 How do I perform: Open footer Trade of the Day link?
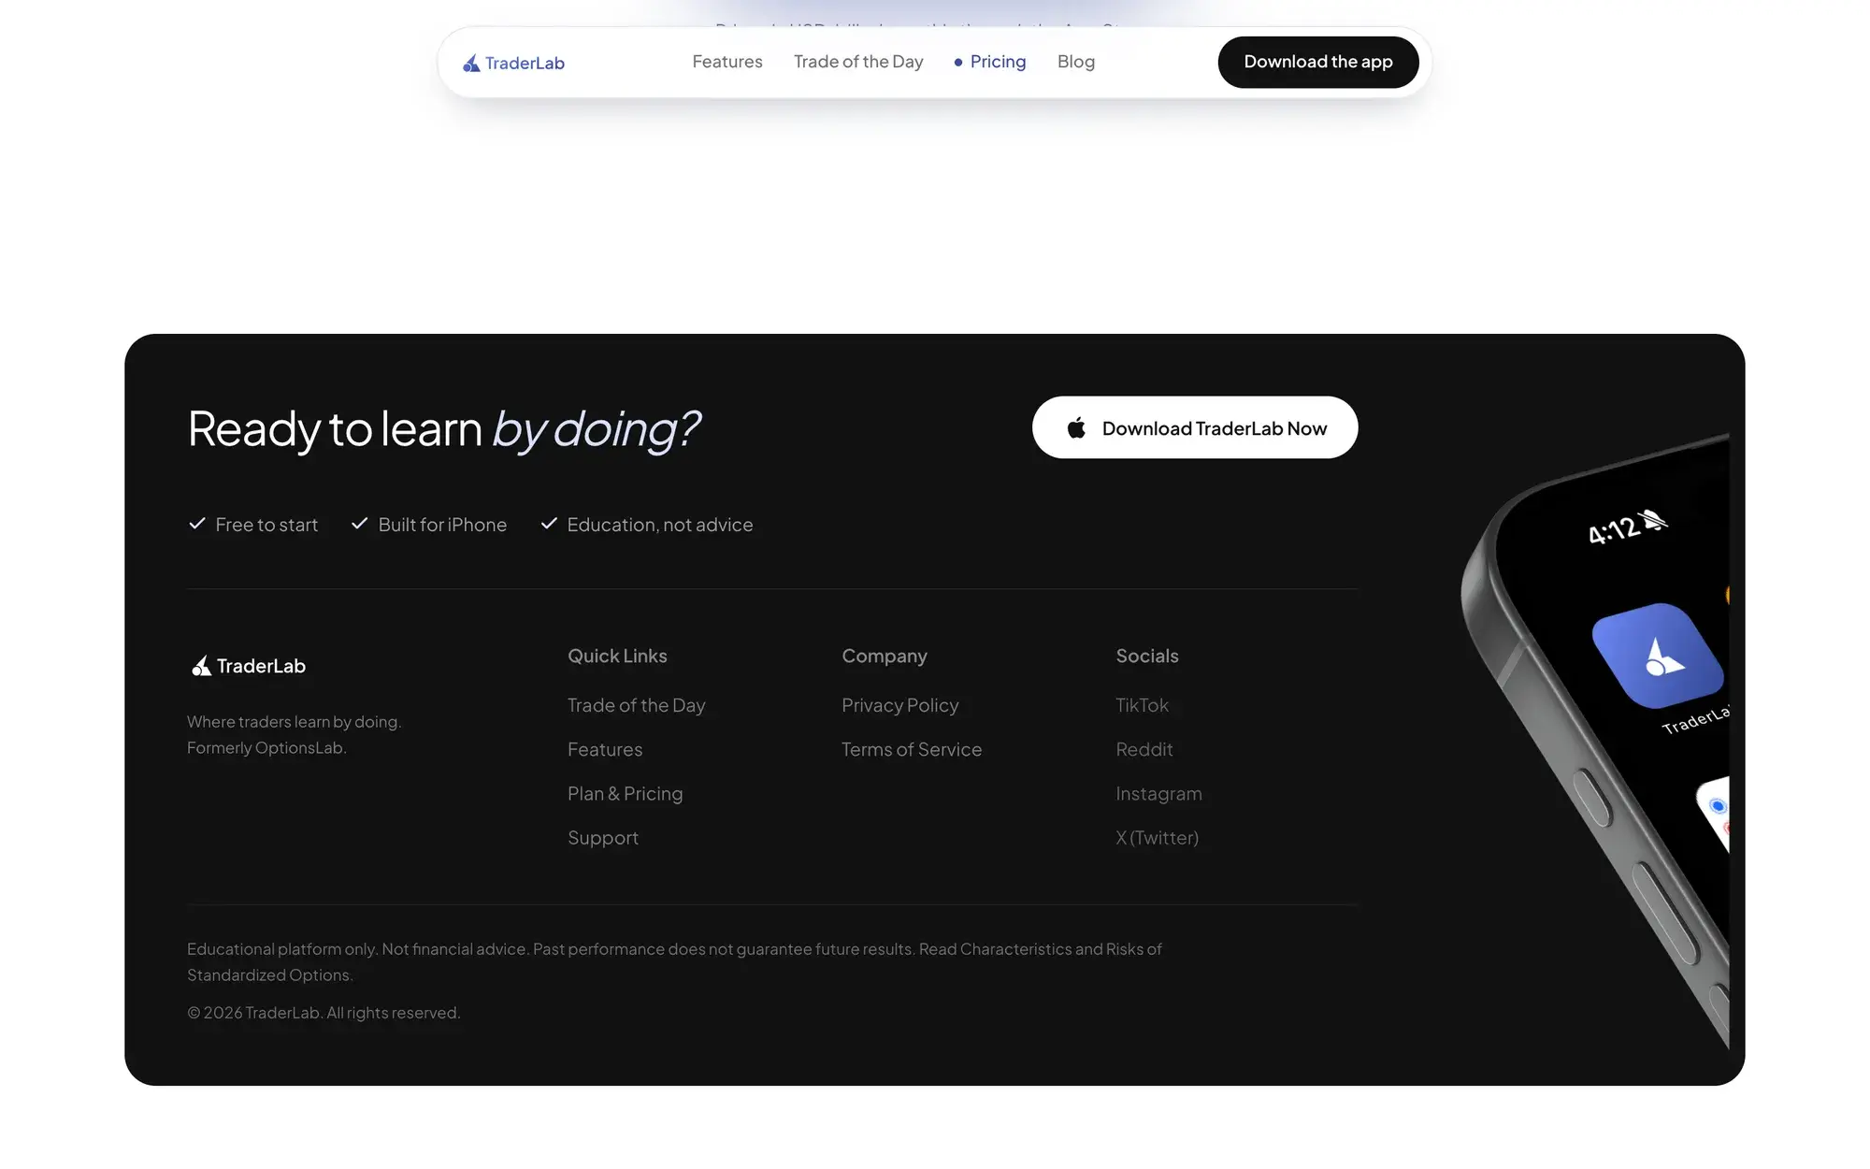(637, 705)
